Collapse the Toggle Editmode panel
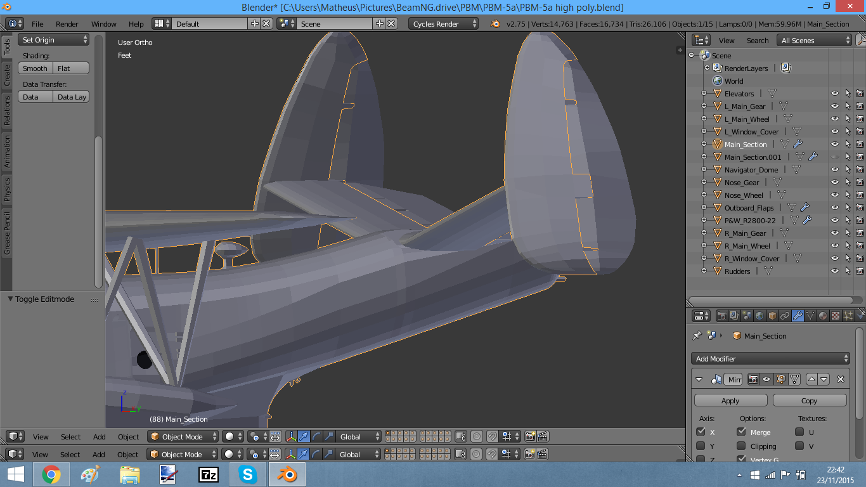 pos(10,299)
